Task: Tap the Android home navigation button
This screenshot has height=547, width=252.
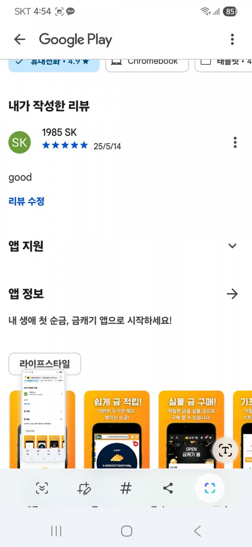Action: point(126,531)
